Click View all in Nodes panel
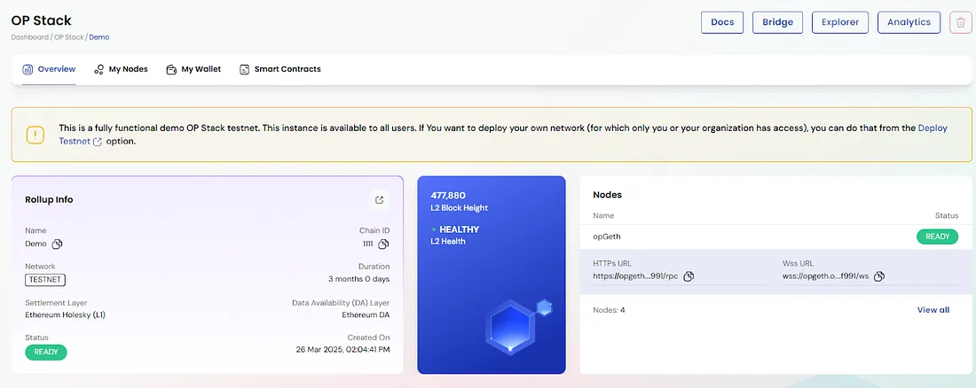976x388 pixels. [x=933, y=310]
